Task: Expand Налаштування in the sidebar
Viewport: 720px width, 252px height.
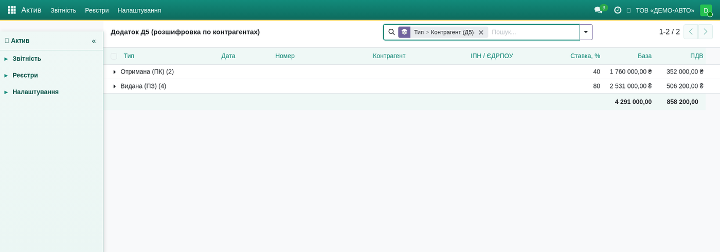Action: (x=35, y=92)
